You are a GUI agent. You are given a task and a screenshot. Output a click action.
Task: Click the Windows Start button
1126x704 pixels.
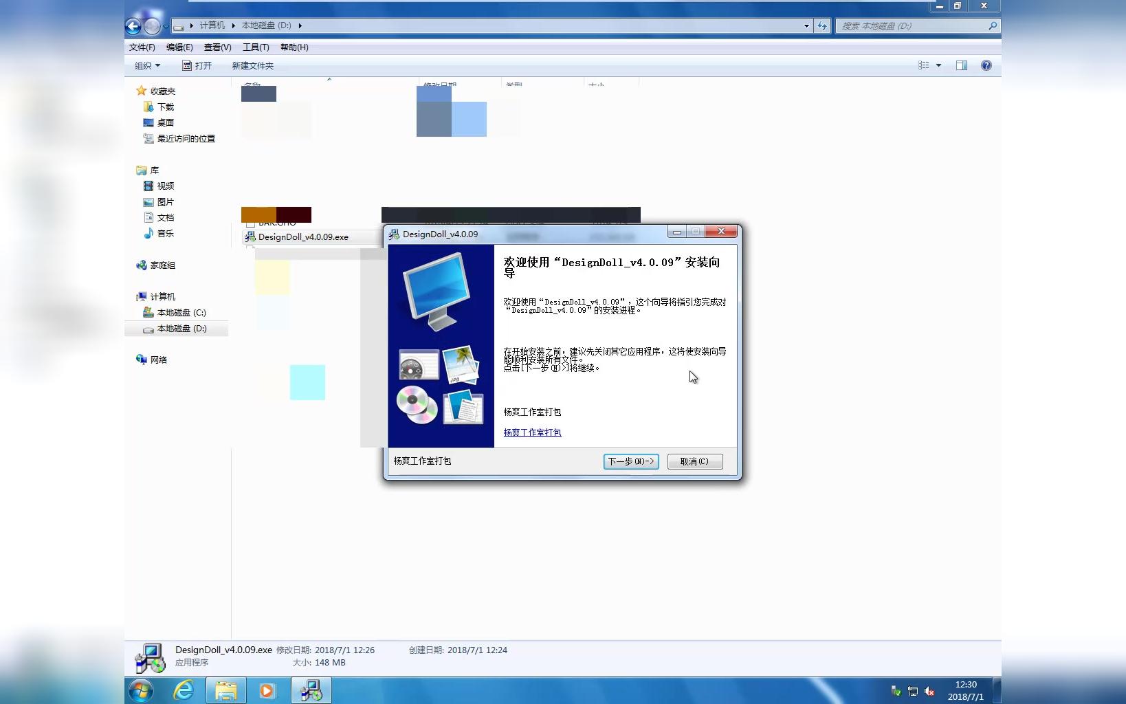141,690
